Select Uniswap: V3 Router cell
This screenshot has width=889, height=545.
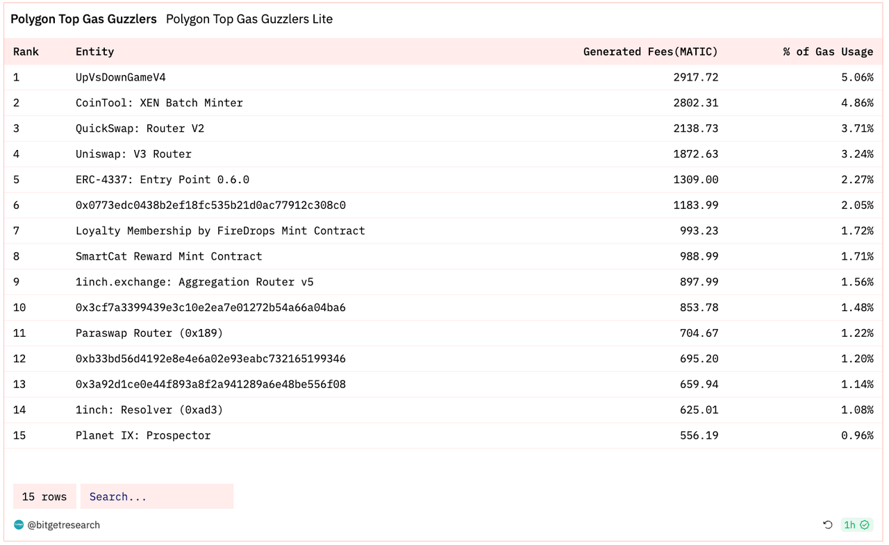pyautogui.click(x=133, y=154)
